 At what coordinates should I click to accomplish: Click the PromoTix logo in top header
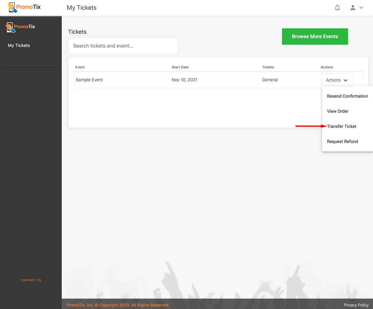point(24,7)
